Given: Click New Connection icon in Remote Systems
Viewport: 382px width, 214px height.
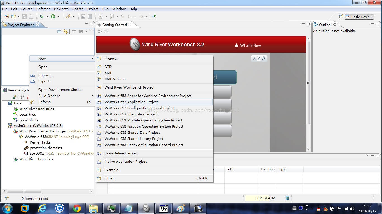Looking at the screenshot, I should pyautogui.click(x=14, y=97).
